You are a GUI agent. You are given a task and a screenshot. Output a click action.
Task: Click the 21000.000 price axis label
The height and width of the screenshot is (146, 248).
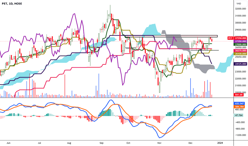point(240,85)
